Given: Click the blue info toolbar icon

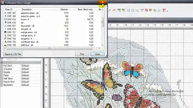Looking at the screenshot, I should pos(159,10).
